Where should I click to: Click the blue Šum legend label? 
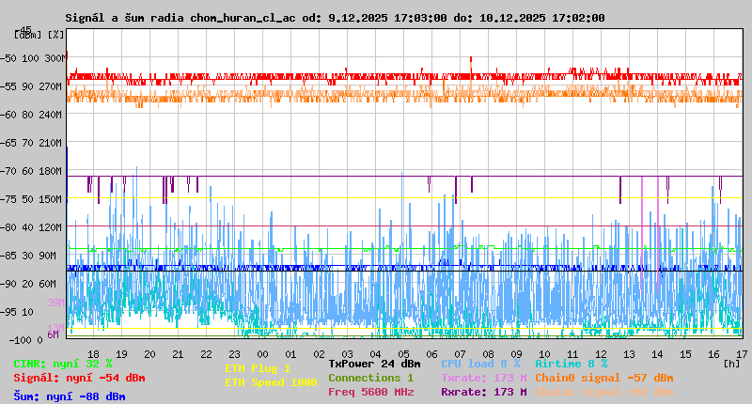70,396
